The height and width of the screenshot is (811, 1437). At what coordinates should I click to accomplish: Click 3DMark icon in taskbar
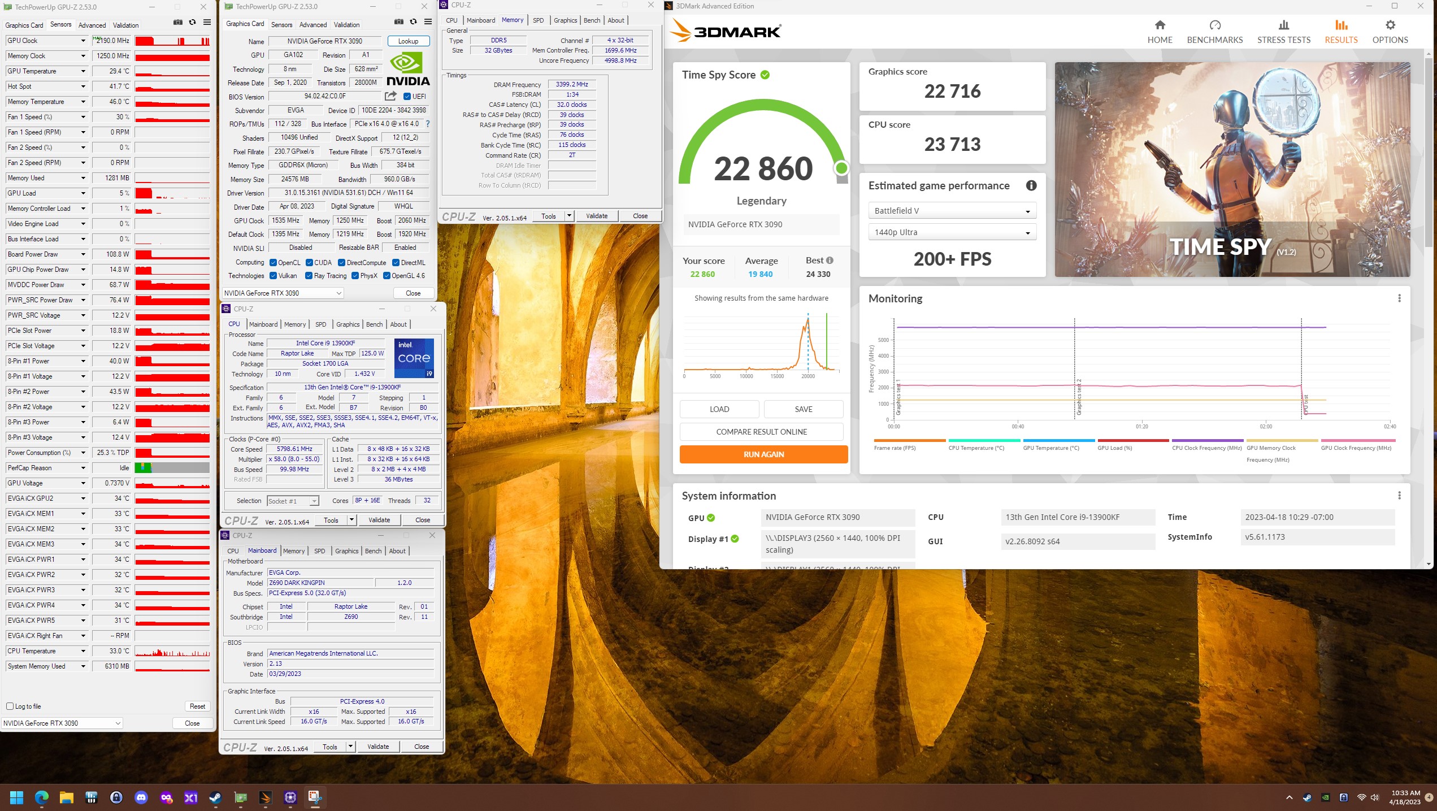pyautogui.click(x=265, y=797)
